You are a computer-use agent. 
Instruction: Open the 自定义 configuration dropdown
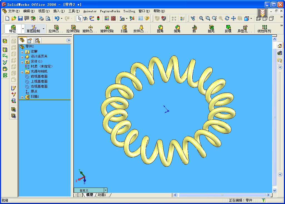(105, 190)
